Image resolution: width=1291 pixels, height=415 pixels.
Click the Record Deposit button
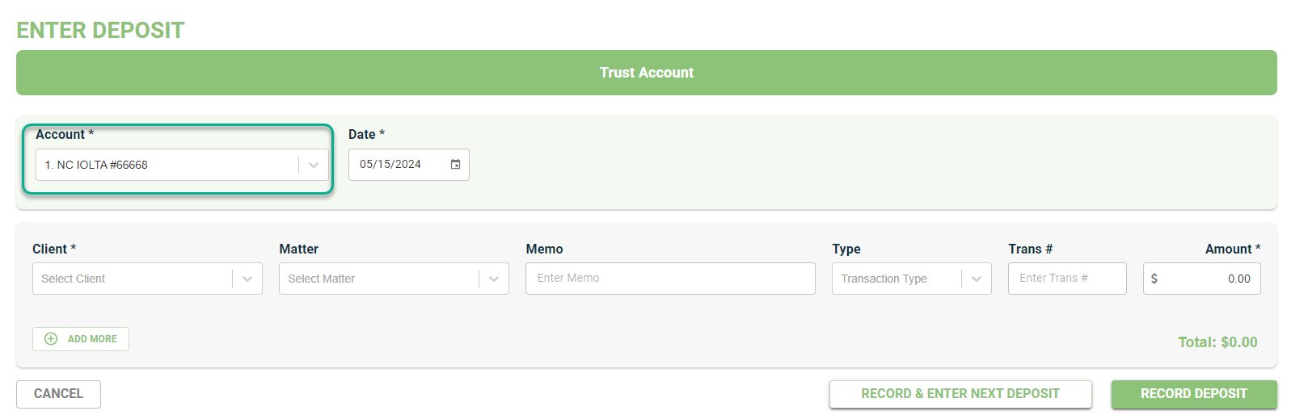1194,394
